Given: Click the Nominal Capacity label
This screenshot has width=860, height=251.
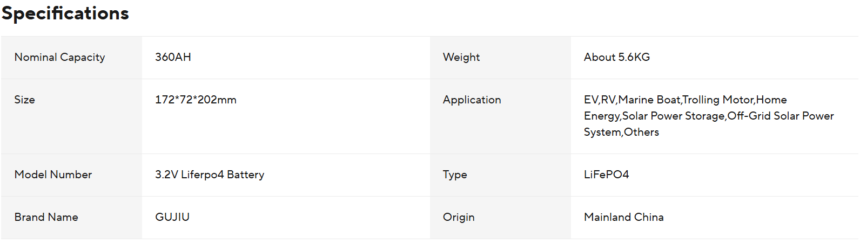Looking at the screenshot, I should pyautogui.click(x=59, y=57).
